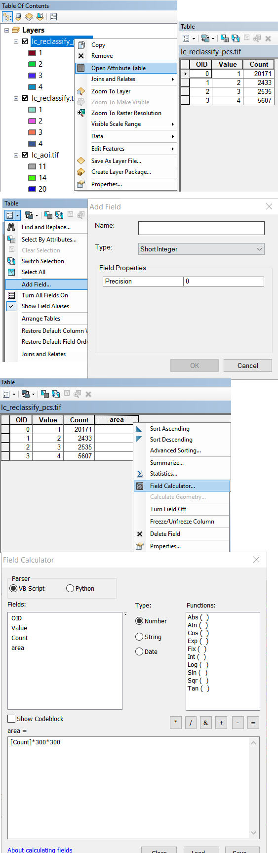Choose Open Attribute Table from context menu
Viewport: 278px width, 853px height.
pyautogui.click(x=126, y=68)
